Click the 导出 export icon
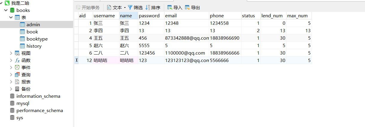Screen dimensions: 365x127 point(187,7)
